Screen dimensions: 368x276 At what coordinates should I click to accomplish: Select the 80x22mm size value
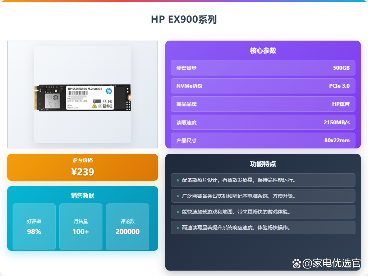coord(337,141)
